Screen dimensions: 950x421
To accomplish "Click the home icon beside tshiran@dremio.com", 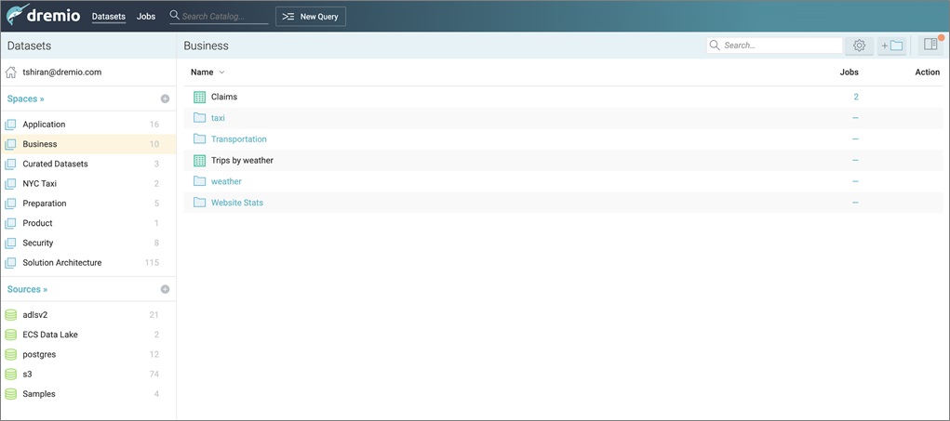I will click(11, 72).
